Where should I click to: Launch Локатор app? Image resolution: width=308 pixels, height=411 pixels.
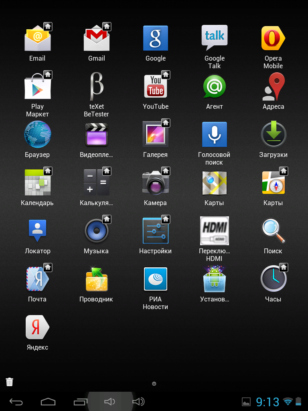(37, 231)
